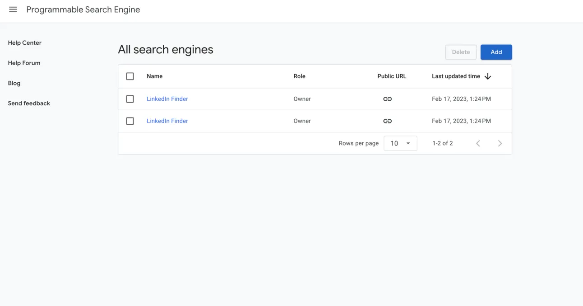Click the Public URL column header
This screenshot has height=306, width=583.
point(392,76)
